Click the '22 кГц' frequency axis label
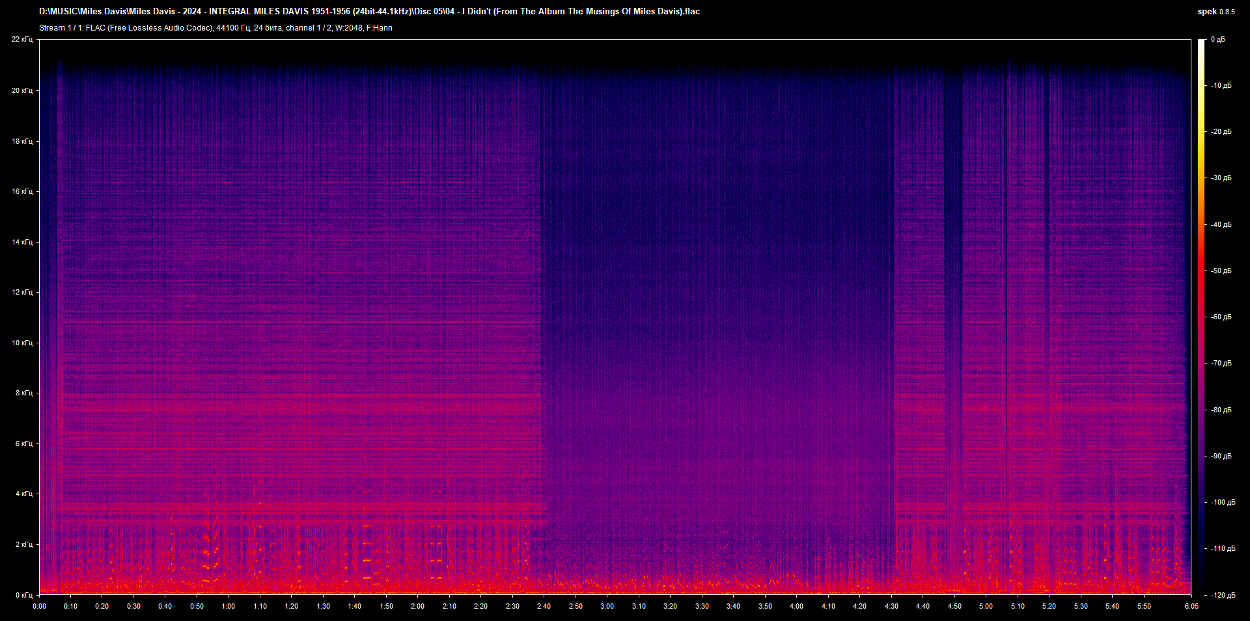Viewport: 1250px width, 621px height. [22, 40]
